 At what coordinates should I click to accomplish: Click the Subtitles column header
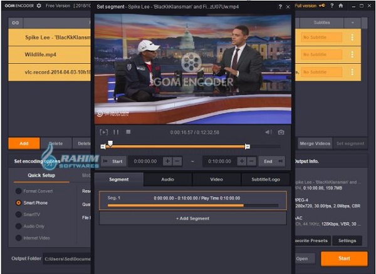(321, 23)
